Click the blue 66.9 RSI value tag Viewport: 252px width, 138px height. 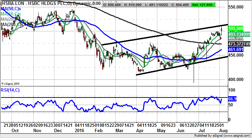tap(234, 99)
